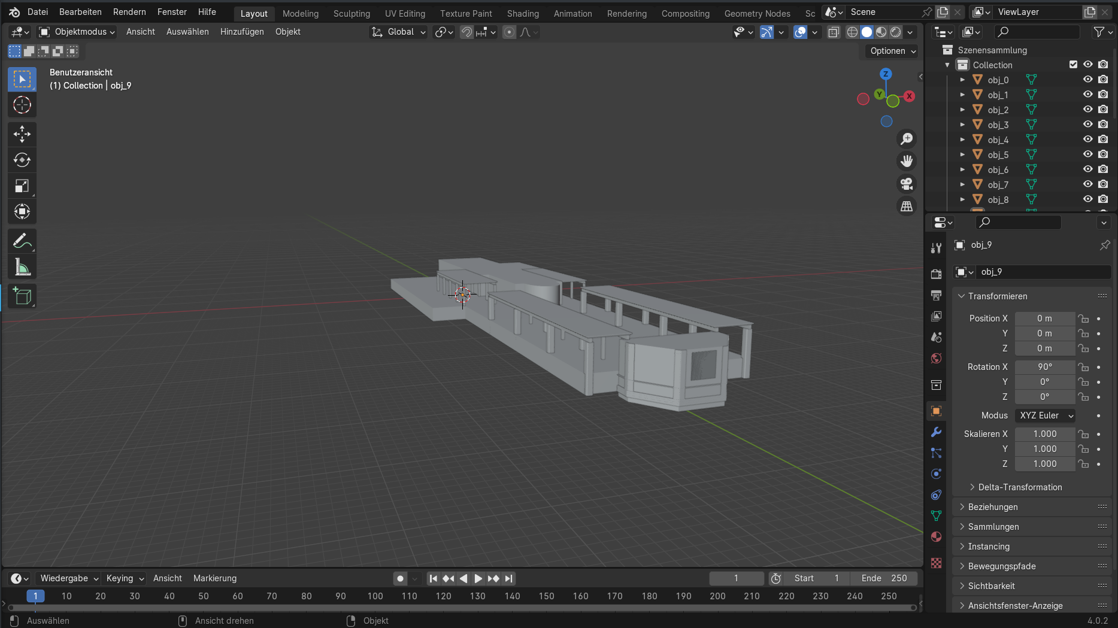Image resolution: width=1118 pixels, height=628 pixels.
Task: Toggle camera view with the camera icon
Action: tap(907, 184)
